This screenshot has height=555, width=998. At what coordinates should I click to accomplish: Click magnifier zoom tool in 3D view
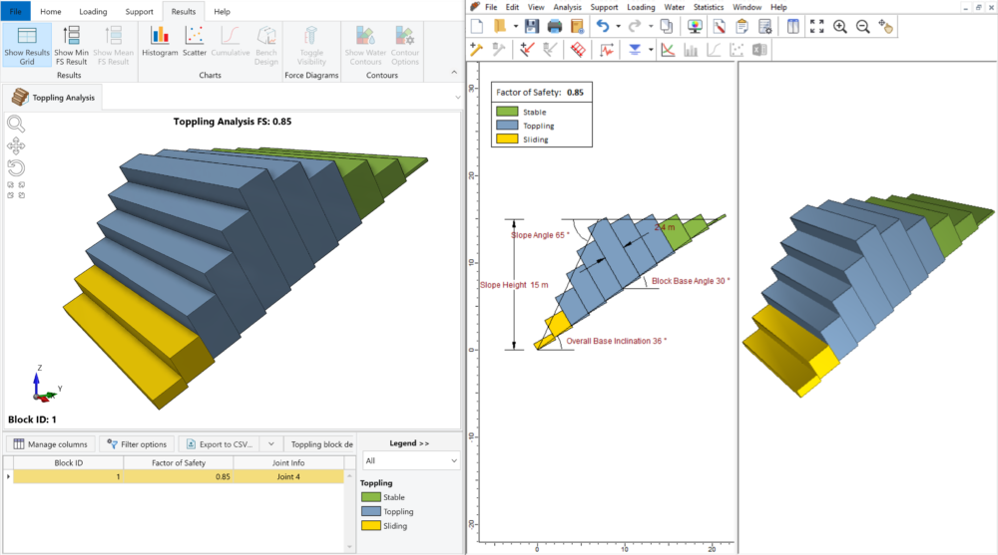tap(16, 124)
